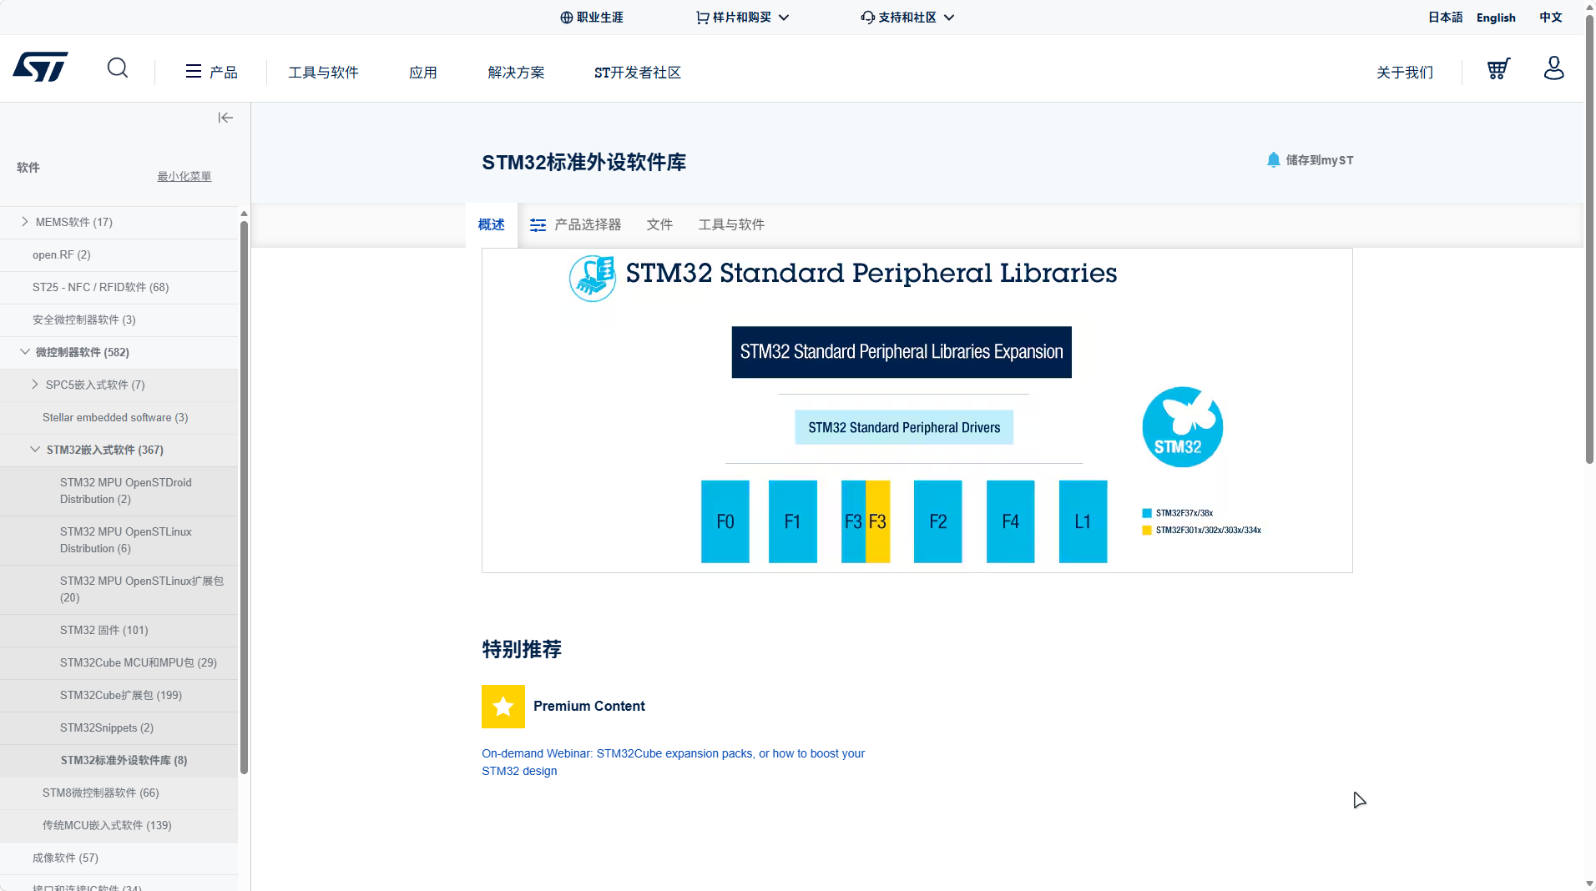Open the user account icon

click(x=1553, y=68)
